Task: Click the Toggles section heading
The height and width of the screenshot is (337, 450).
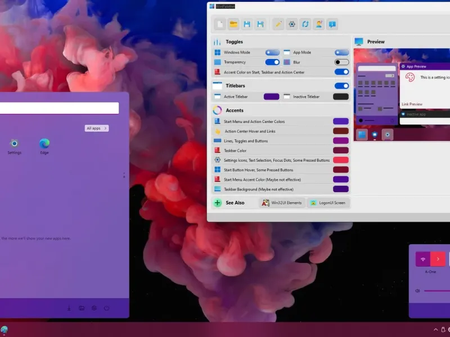Action: (234, 42)
